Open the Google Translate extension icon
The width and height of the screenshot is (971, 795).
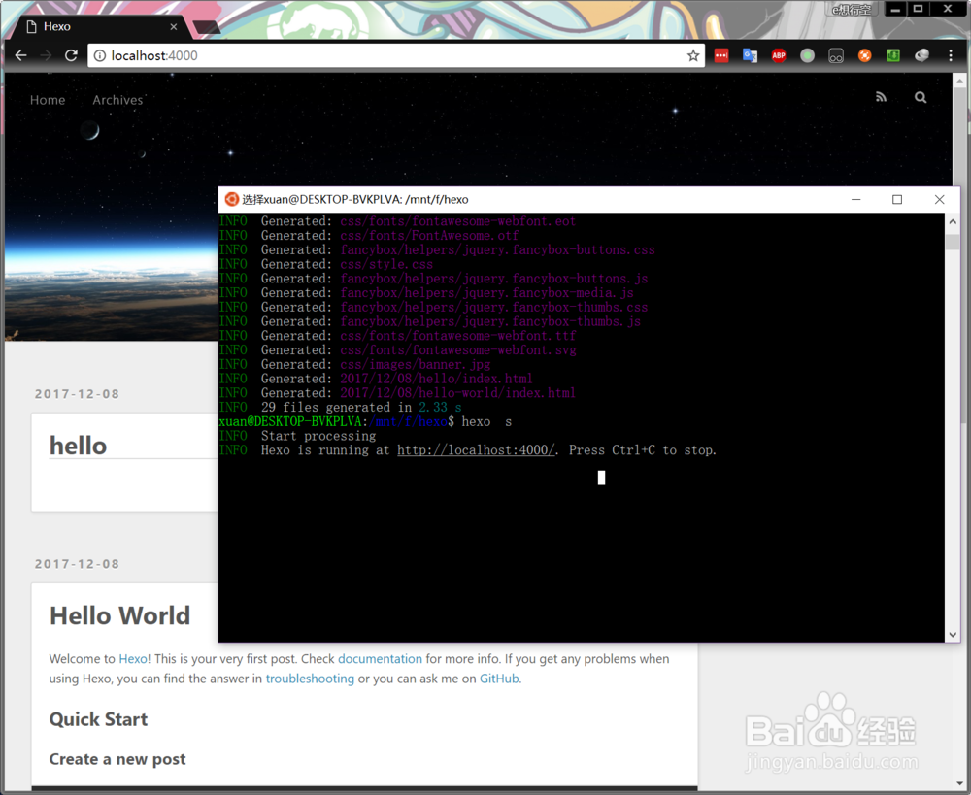tap(750, 55)
